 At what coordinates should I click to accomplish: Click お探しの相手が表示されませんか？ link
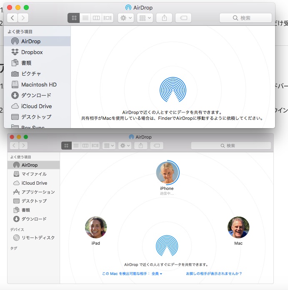tap(214, 274)
